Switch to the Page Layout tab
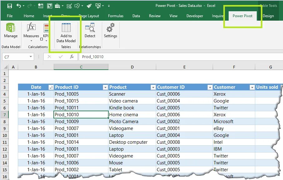 (x=89, y=16)
